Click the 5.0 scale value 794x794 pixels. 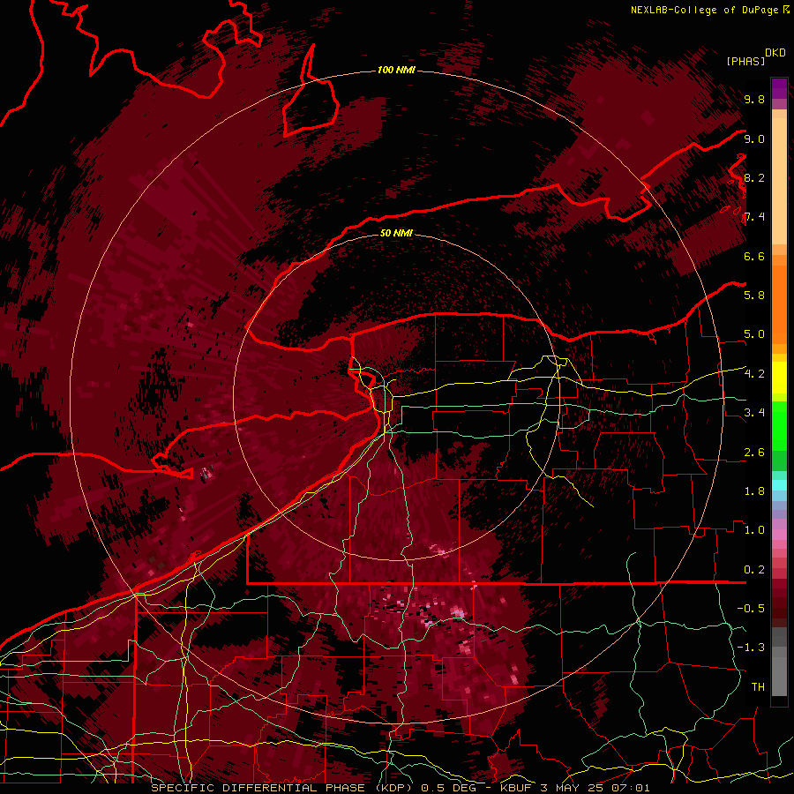point(754,334)
